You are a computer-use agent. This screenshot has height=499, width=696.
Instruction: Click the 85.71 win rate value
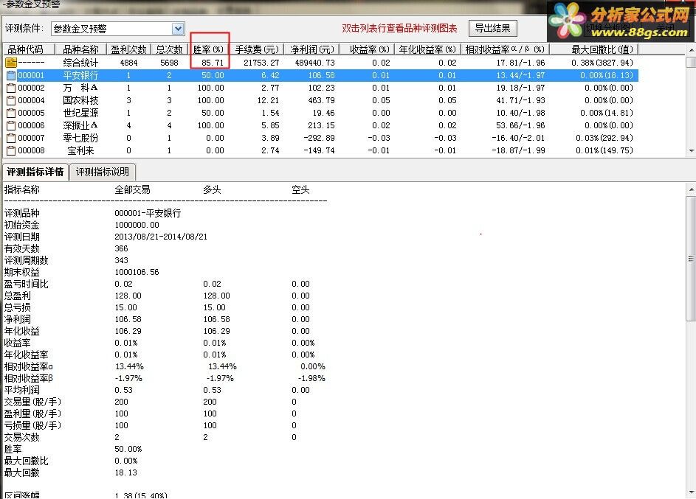point(213,63)
